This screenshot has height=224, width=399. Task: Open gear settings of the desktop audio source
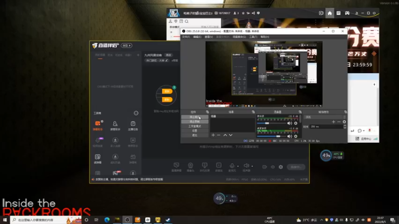[x=296, y=136]
